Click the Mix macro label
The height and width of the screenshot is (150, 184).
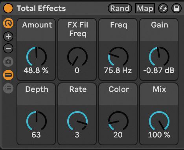(x=159, y=89)
